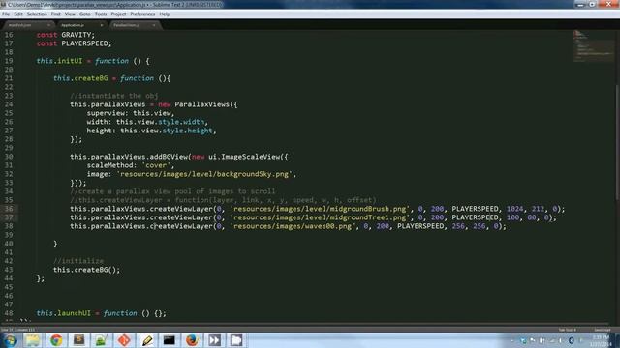
Task: Click the value 1024 on line 36
Action: coord(514,209)
